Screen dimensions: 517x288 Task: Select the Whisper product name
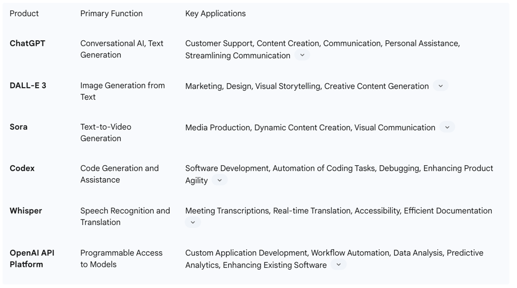(26, 211)
